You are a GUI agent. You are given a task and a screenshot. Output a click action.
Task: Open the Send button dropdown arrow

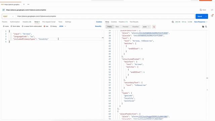click(x=206, y=16)
